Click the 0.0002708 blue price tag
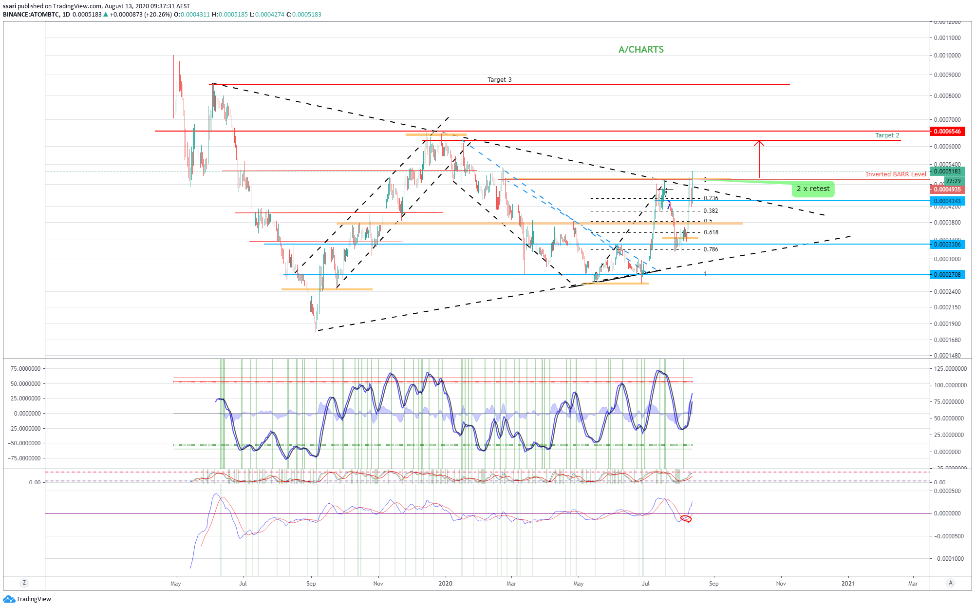 947,274
